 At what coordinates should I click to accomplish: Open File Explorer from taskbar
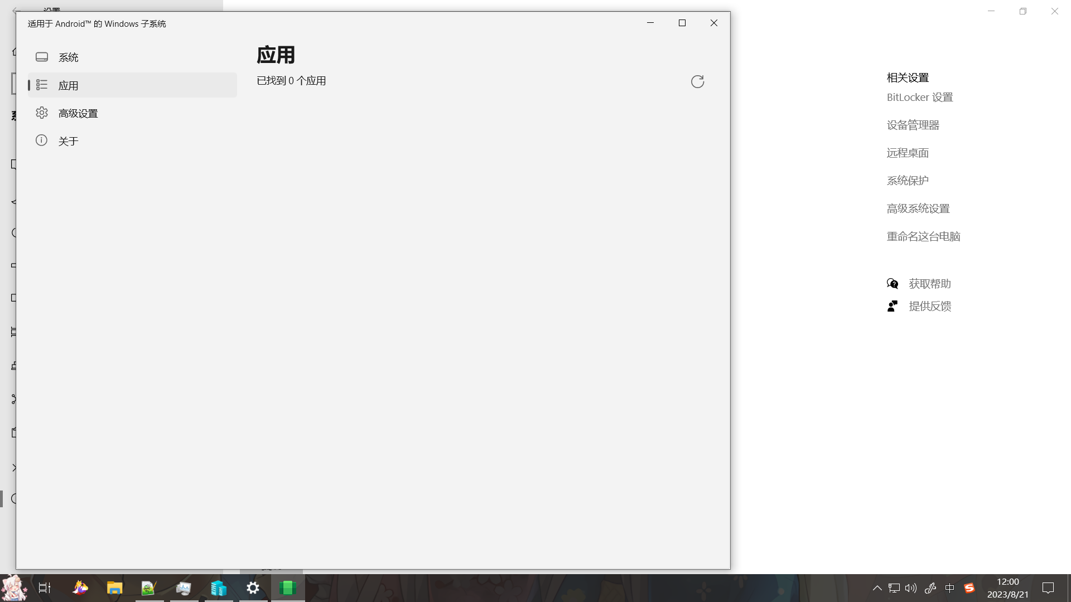(x=114, y=588)
